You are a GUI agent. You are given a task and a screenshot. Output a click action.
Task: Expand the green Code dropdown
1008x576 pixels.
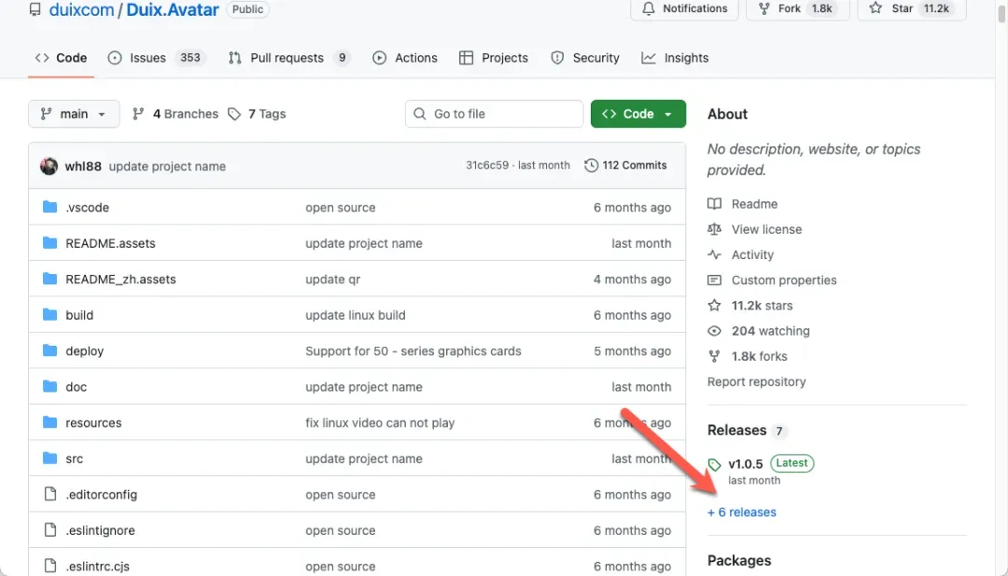(x=637, y=114)
